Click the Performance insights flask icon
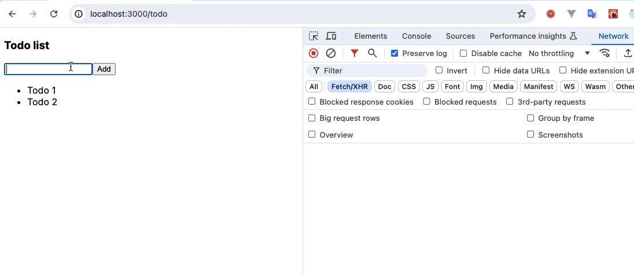 coord(573,36)
